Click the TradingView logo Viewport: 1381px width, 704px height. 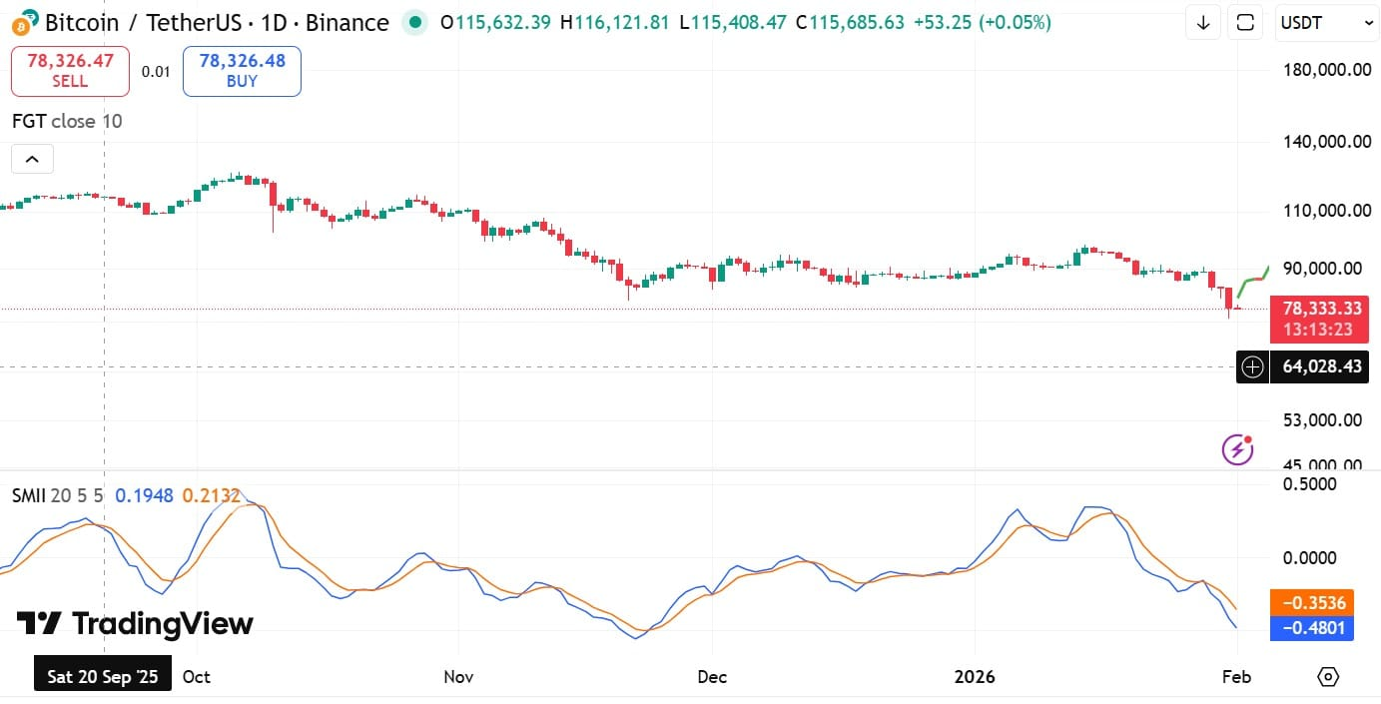click(135, 624)
